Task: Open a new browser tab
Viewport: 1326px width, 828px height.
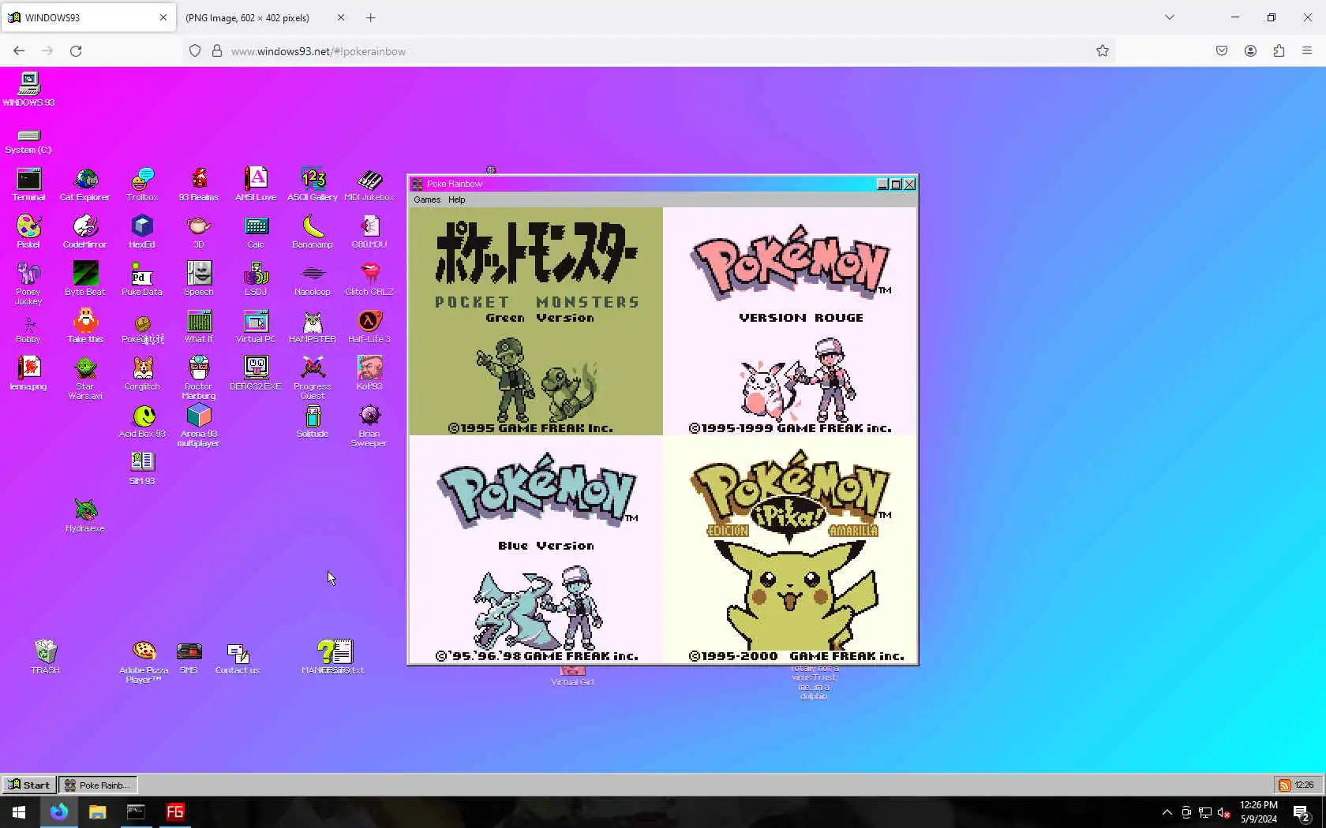Action: point(371,17)
